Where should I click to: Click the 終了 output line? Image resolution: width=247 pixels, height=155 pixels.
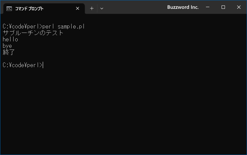tap(9, 52)
